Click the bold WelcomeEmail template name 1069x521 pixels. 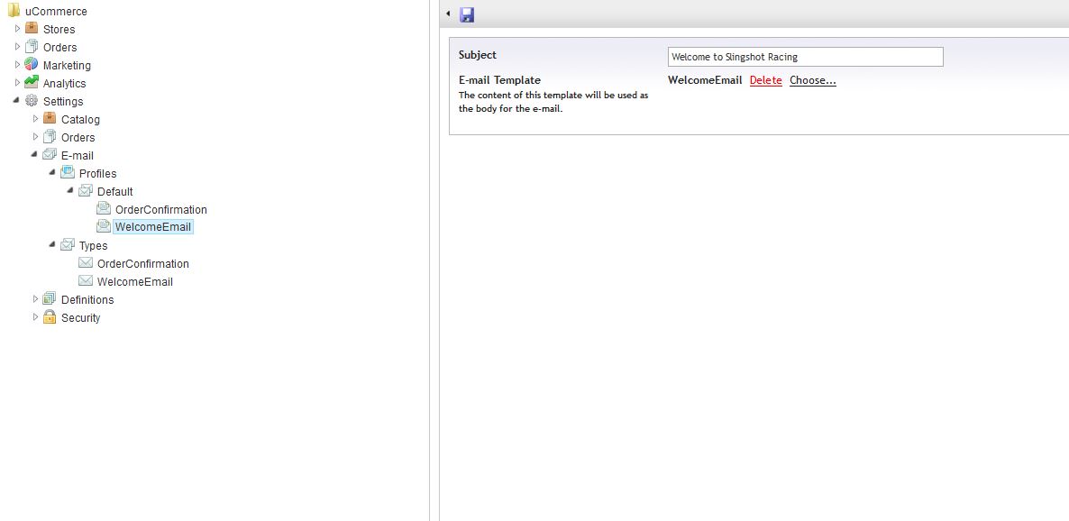705,80
